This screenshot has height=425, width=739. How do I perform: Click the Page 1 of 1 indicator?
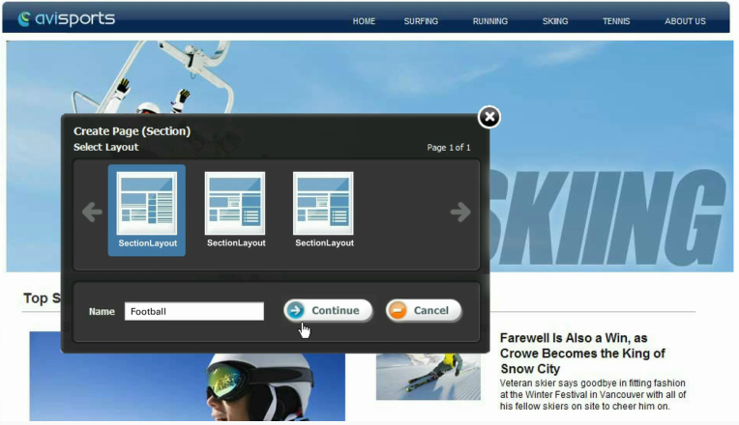tap(449, 148)
